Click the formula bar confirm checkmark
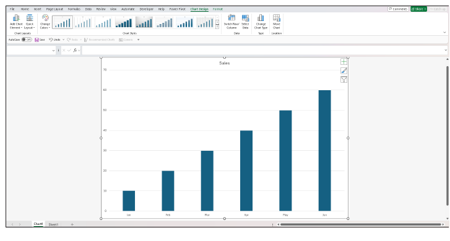Viewport: 450px width, 241px height. (69, 51)
